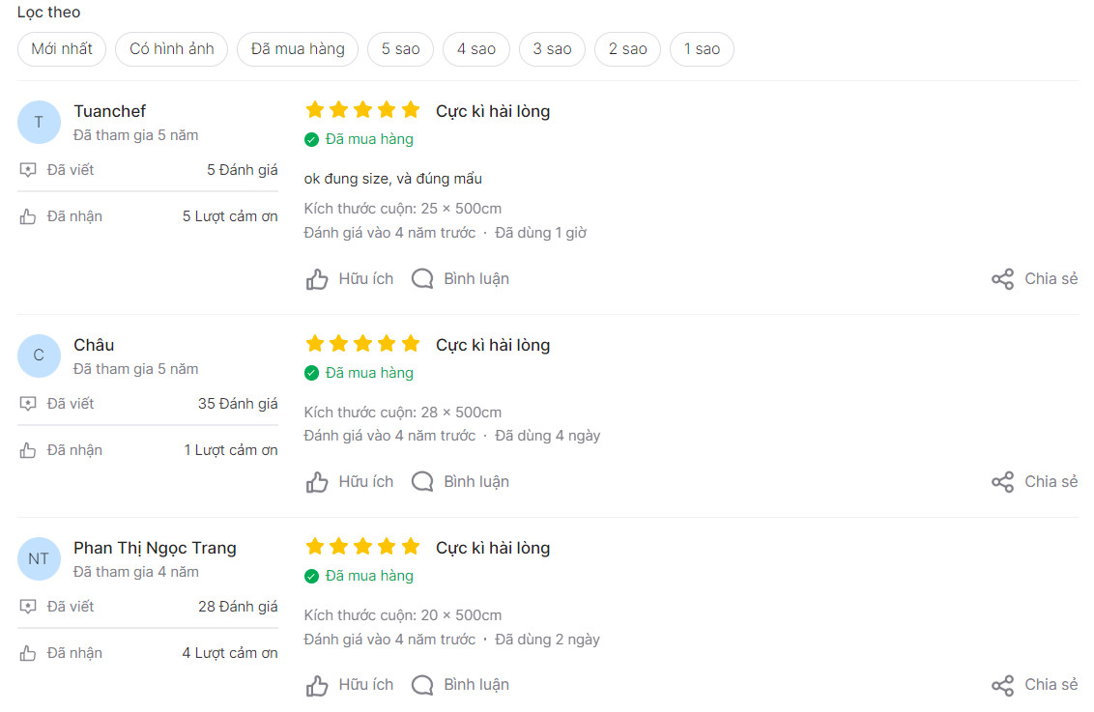Show only 5 sao reviews
Screen dimensions: 1094x712
pos(401,49)
